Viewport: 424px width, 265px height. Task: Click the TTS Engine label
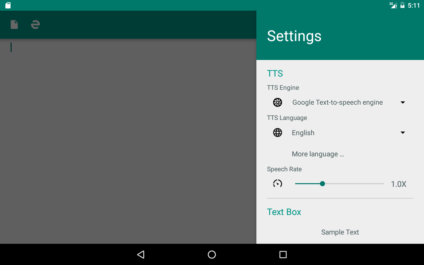click(283, 87)
